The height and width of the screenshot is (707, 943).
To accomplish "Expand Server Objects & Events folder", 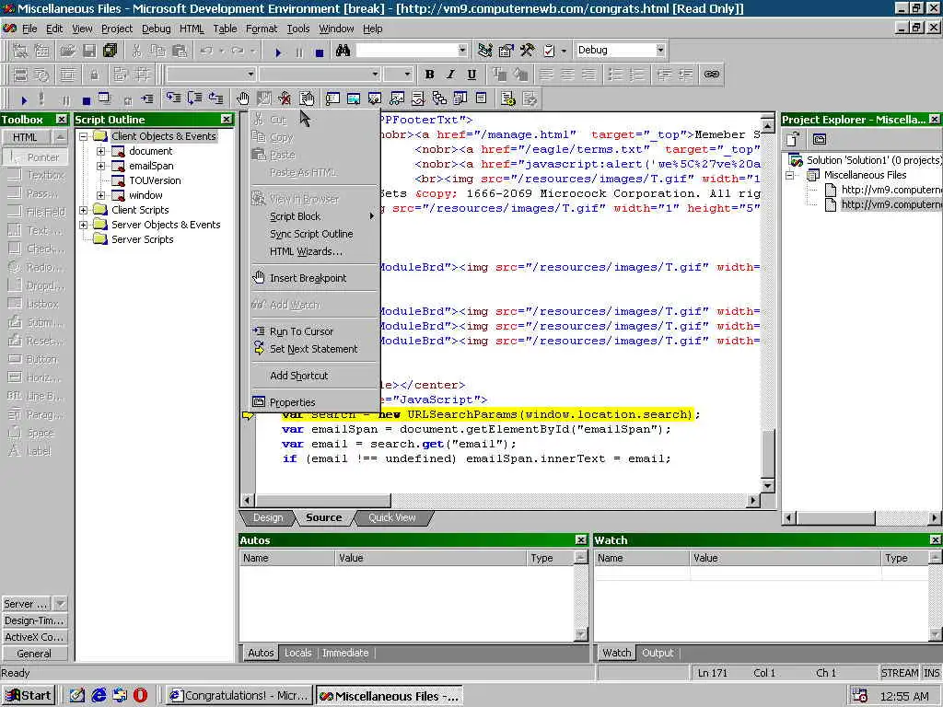I will (x=84, y=225).
